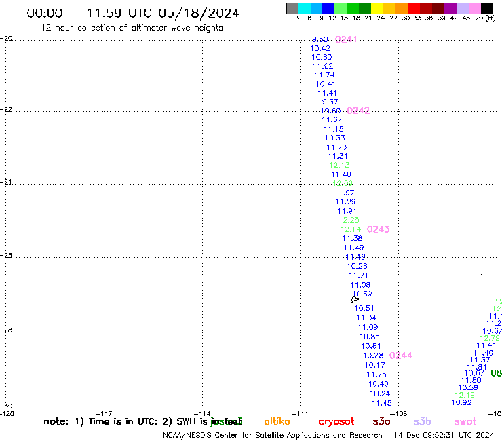Click the pink time label 0243
The height and width of the screenshot is (441, 502).
[378, 229]
